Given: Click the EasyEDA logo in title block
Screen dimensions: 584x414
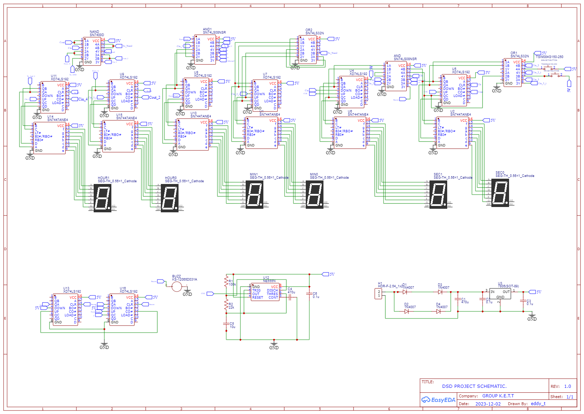Looking at the screenshot, I should [438, 400].
